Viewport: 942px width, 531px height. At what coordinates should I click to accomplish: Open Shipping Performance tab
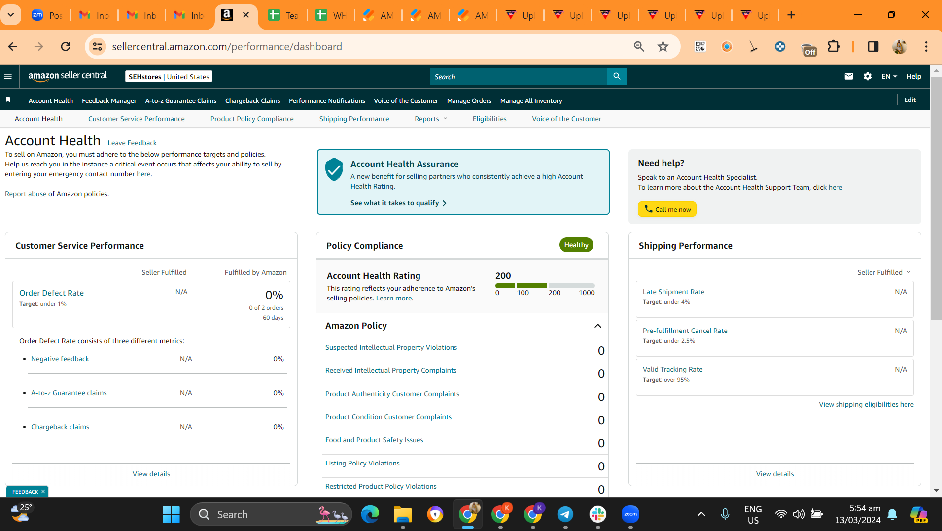coord(354,119)
